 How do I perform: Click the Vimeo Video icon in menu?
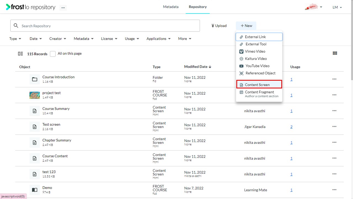pyautogui.click(x=241, y=51)
